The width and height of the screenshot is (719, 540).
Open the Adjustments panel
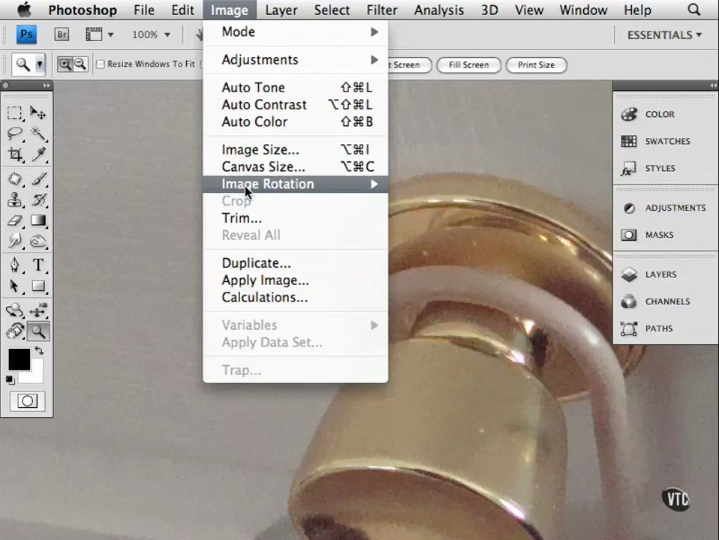click(x=665, y=208)
